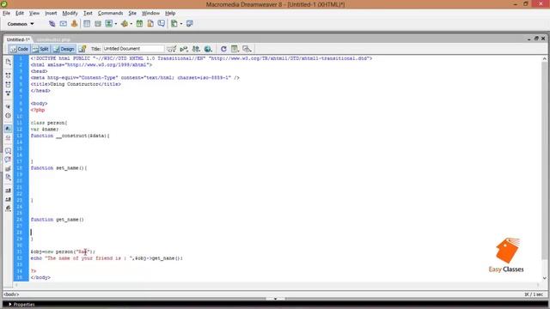550x309 pixels.
Task: Click Collapse Selection in the coding toolbar
Action: 8,84
